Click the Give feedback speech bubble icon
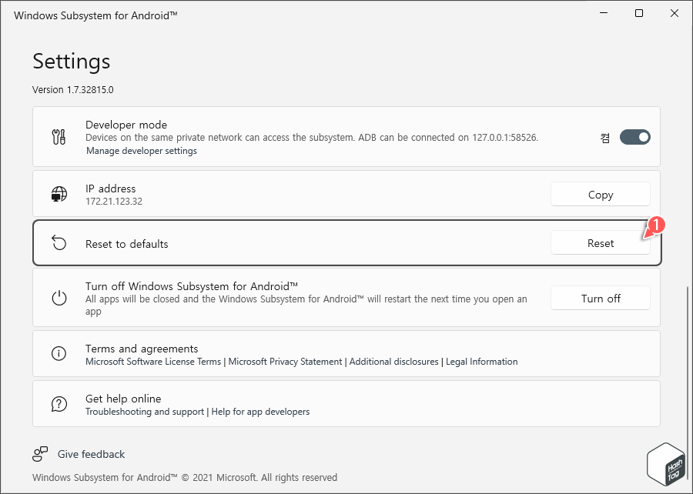 41,454
